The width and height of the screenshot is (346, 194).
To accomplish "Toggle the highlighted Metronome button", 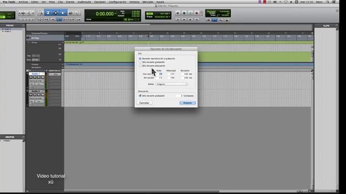I will click(x=214, y=20).
